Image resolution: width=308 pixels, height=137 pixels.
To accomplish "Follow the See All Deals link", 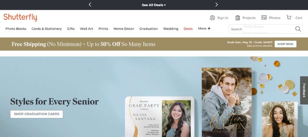I will click(154, 5).
